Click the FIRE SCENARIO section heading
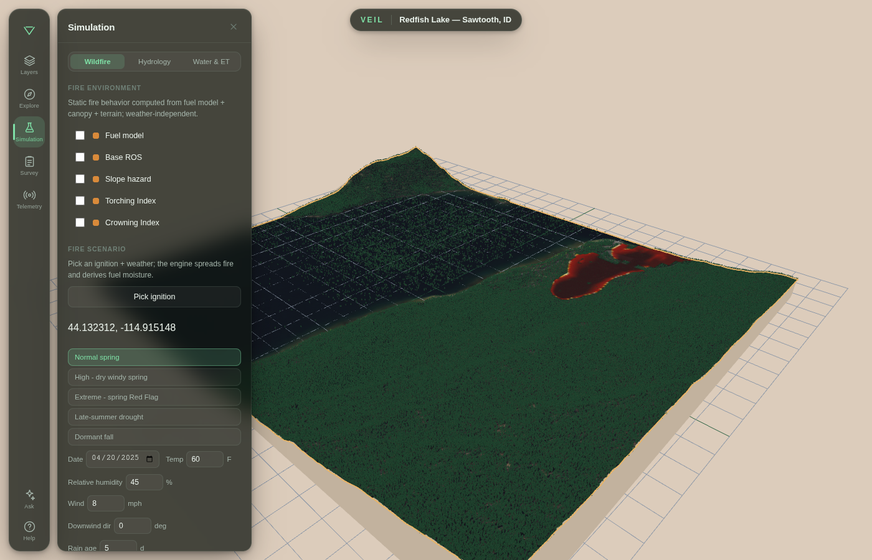 (x=97, y=249)
